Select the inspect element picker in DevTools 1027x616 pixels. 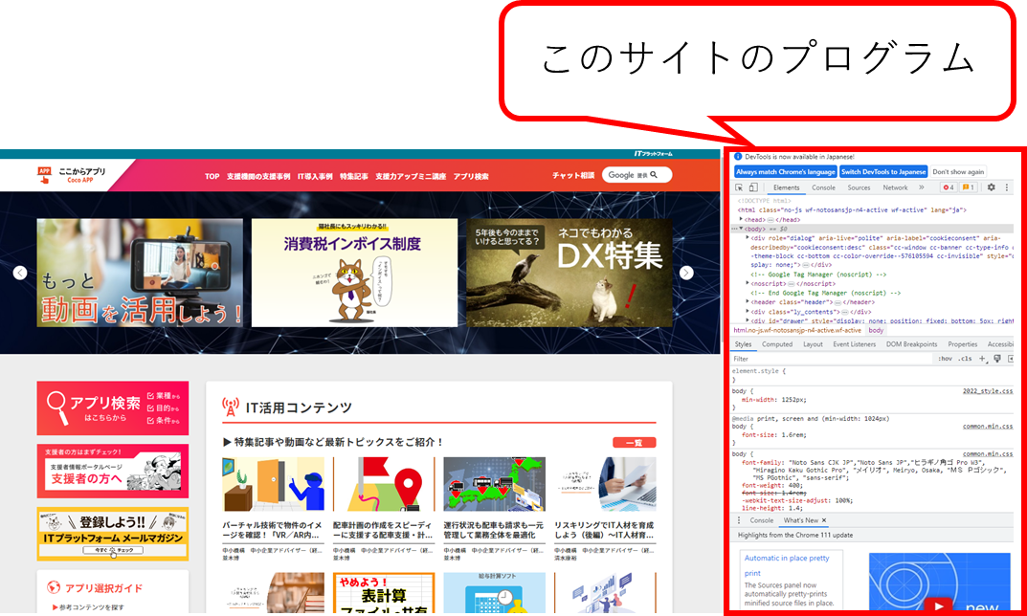740,187
